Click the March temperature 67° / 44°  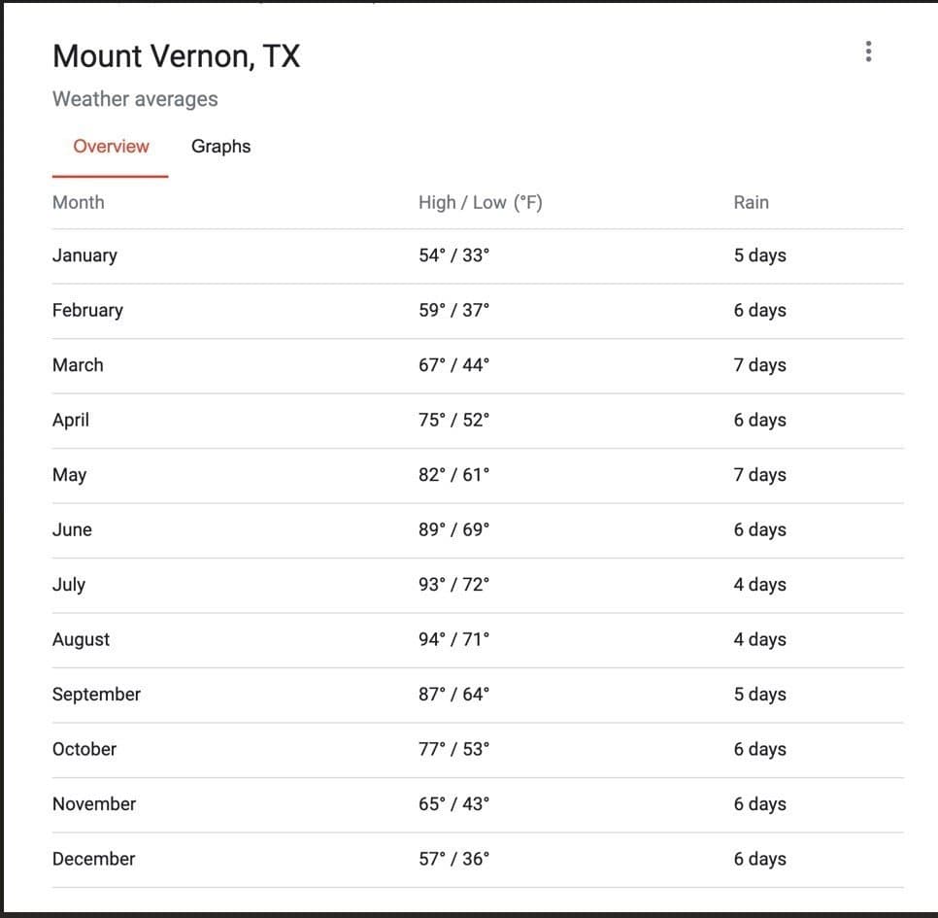click(x=453, y=365)
